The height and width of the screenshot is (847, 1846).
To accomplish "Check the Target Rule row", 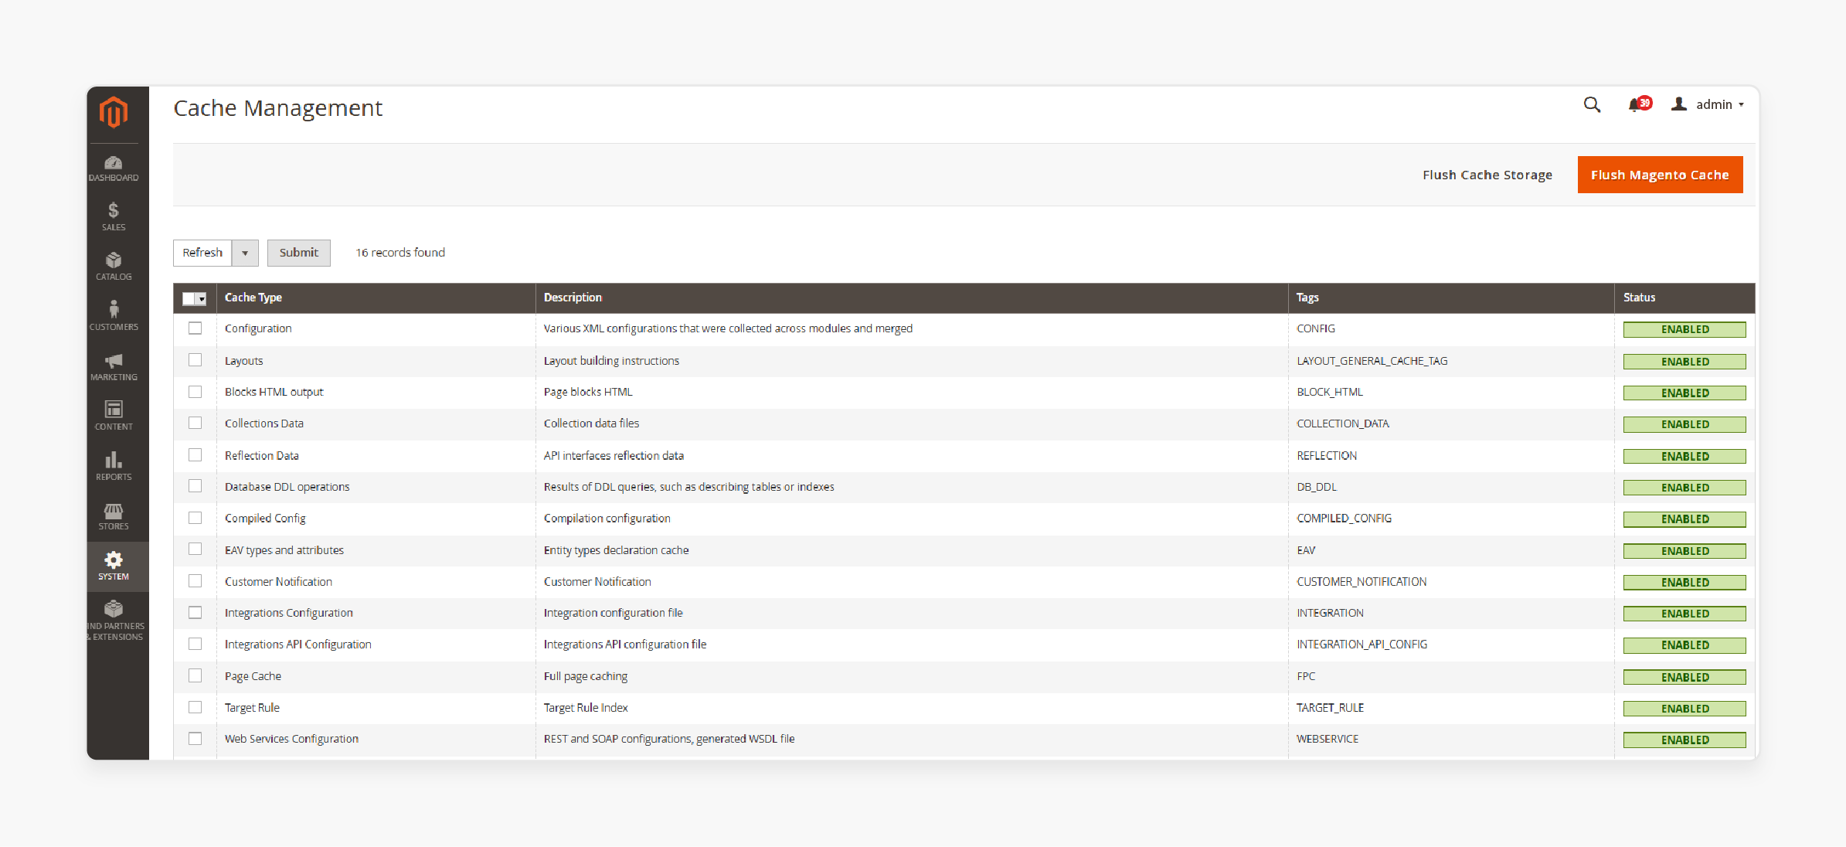I will tap(195, 707).
